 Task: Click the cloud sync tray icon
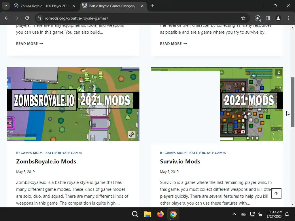pyautogui.click(x=243, y=214)
